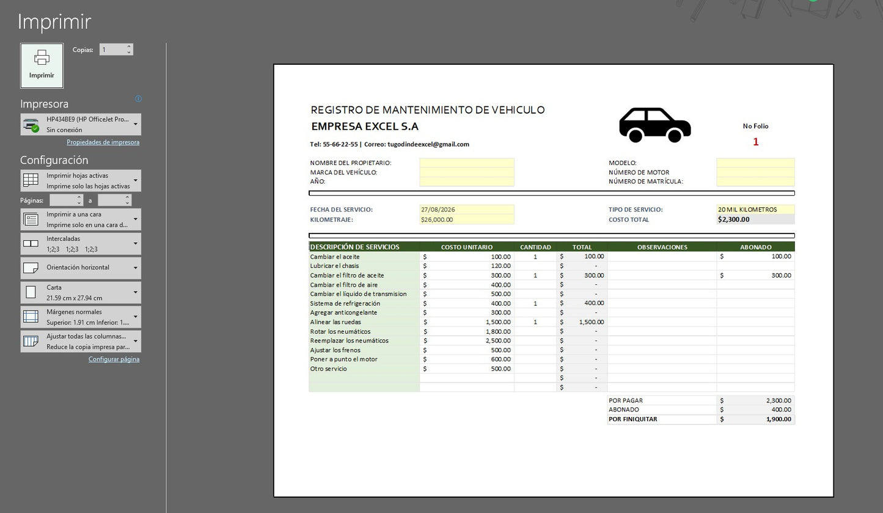Click the printer info icon

[x=138, y=98]
